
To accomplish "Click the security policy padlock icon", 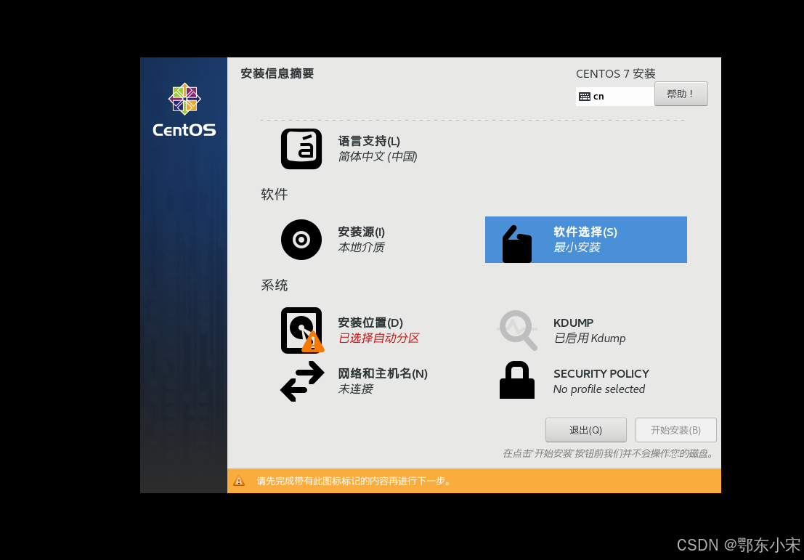I will coord(517,380).
